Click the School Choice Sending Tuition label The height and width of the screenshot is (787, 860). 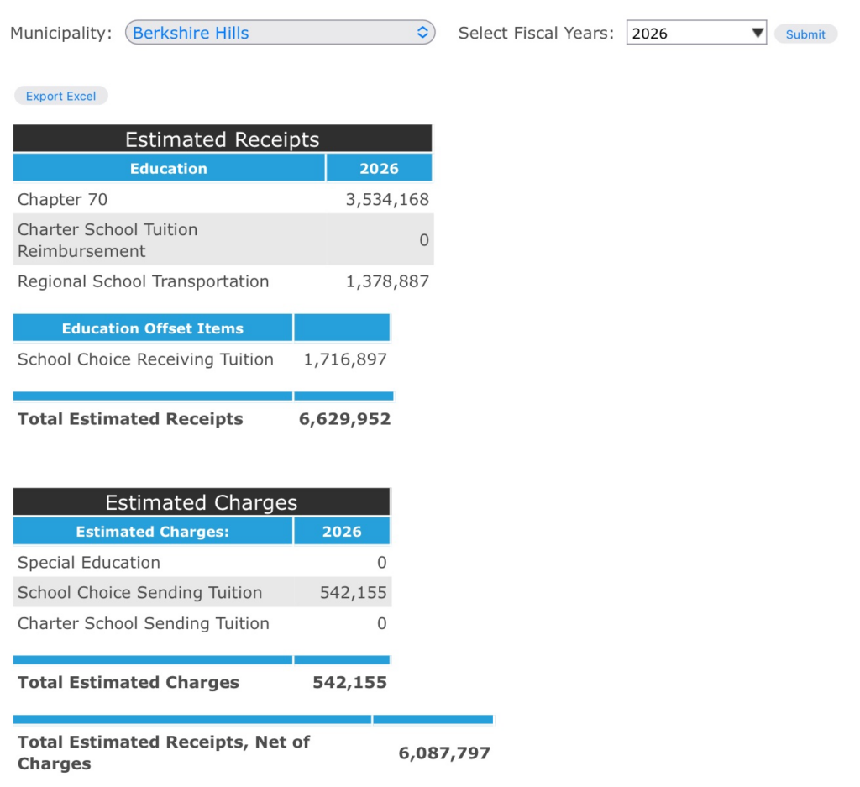139,593
